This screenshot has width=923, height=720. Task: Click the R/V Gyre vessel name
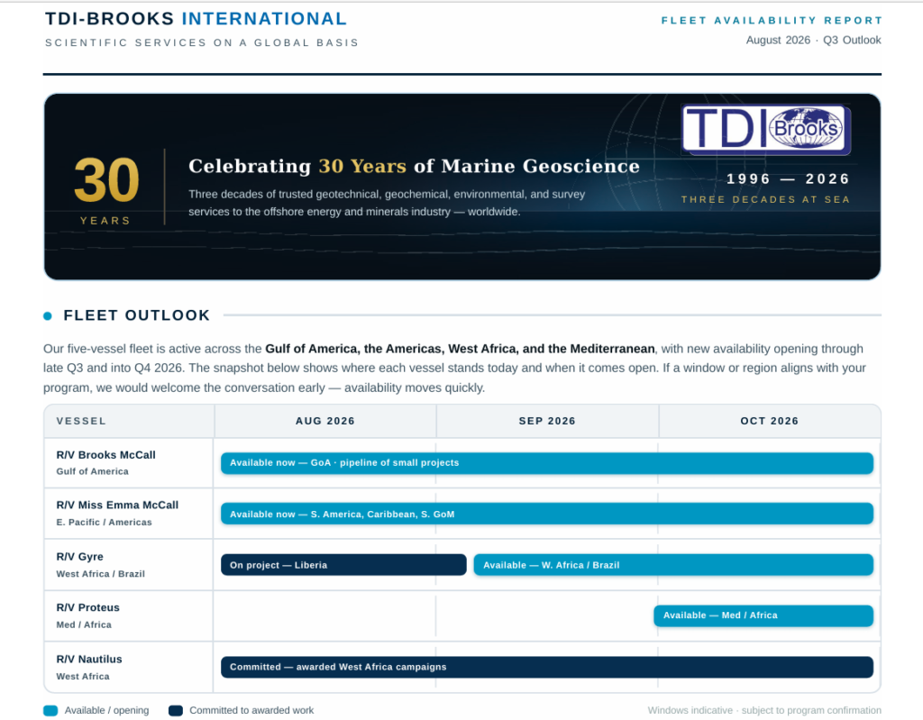tap(79, 557)
